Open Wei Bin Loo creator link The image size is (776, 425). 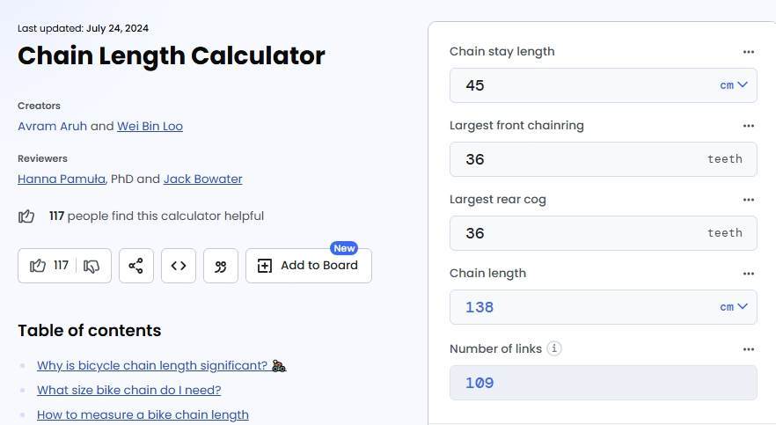(150, 126)
